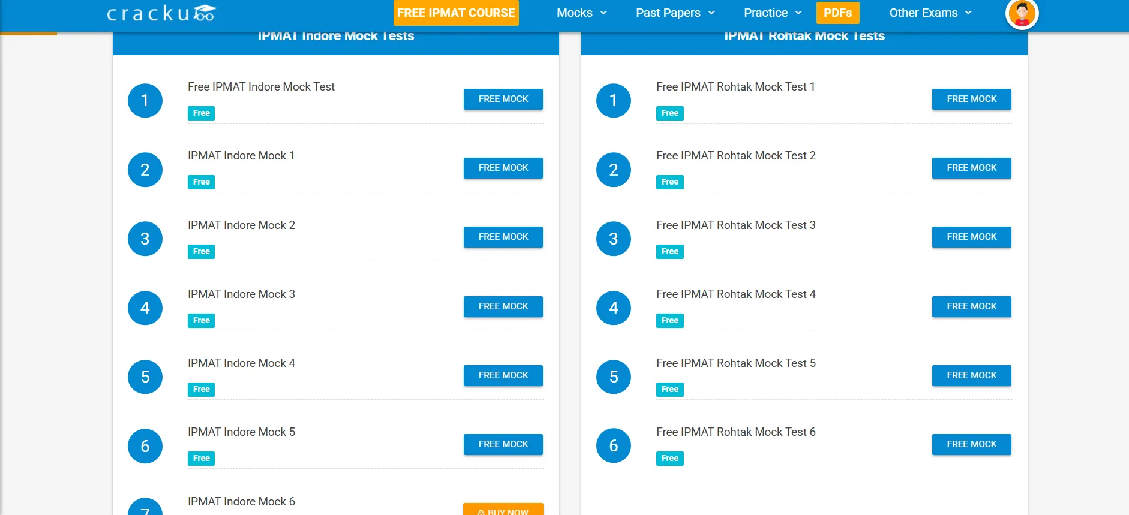Select number 4 circle for Rohtak Mock Test 4

pyautogui.click(x=614, y=308)
